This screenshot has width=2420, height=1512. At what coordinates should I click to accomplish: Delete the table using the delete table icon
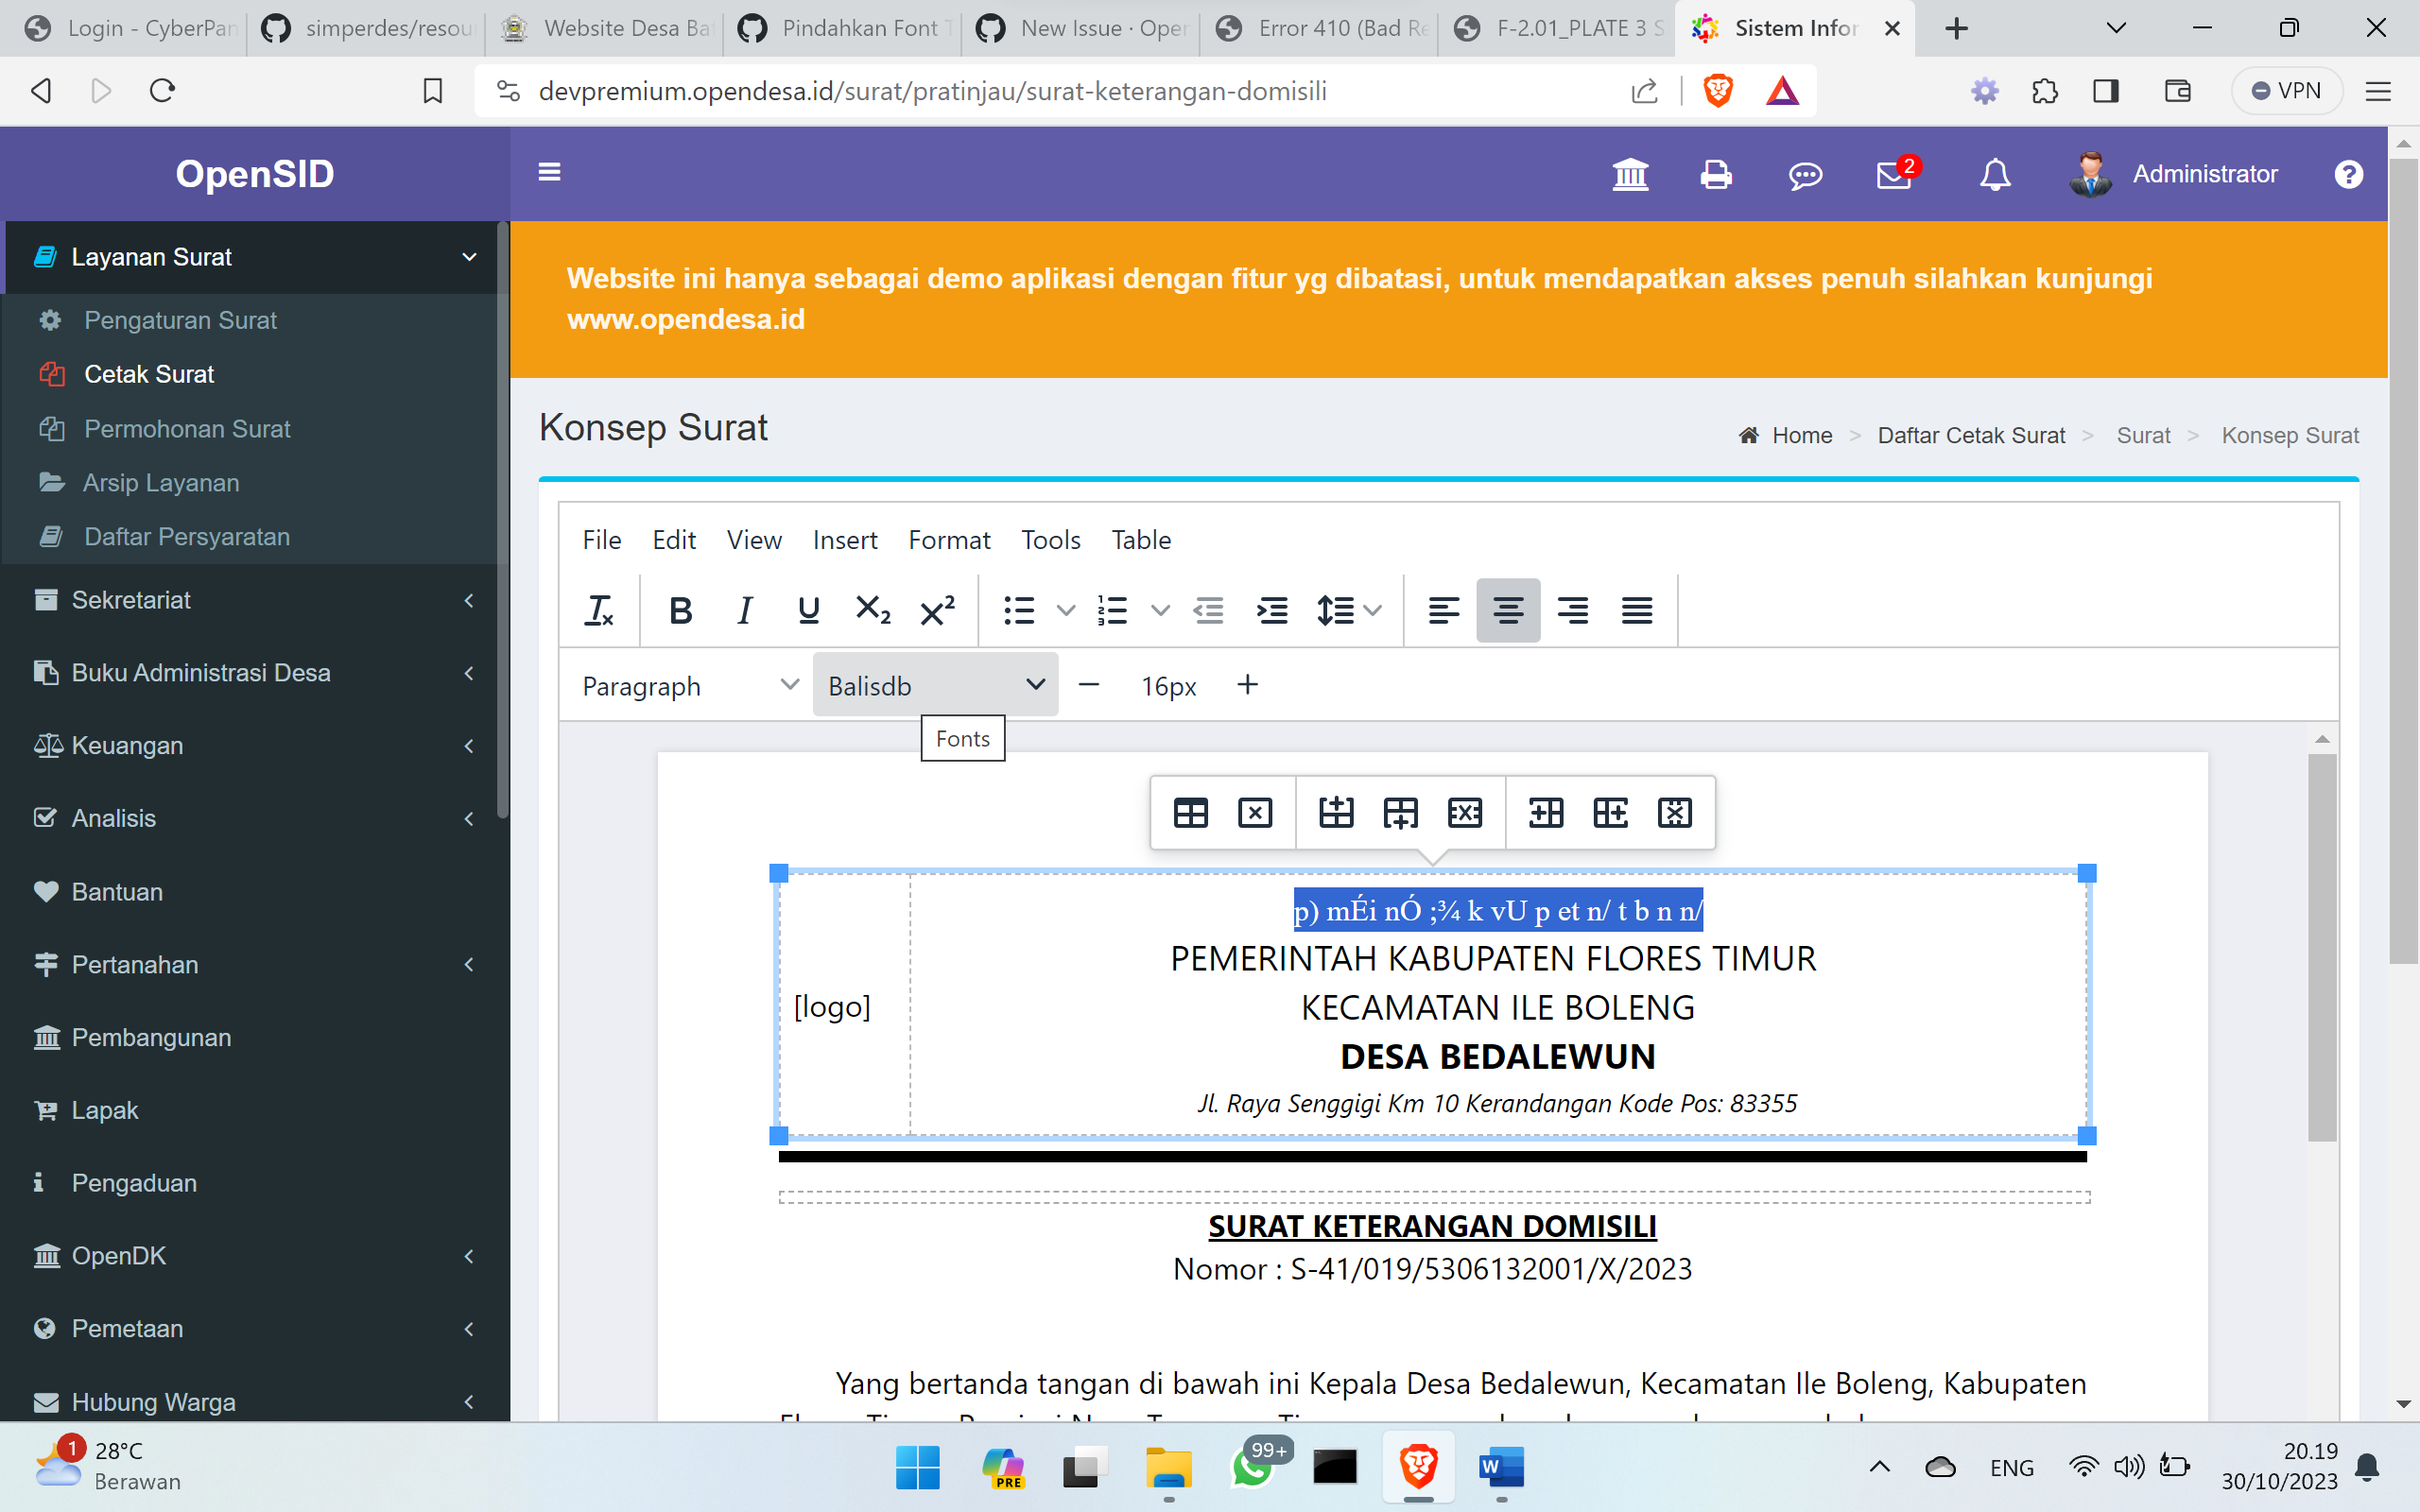1256,812
